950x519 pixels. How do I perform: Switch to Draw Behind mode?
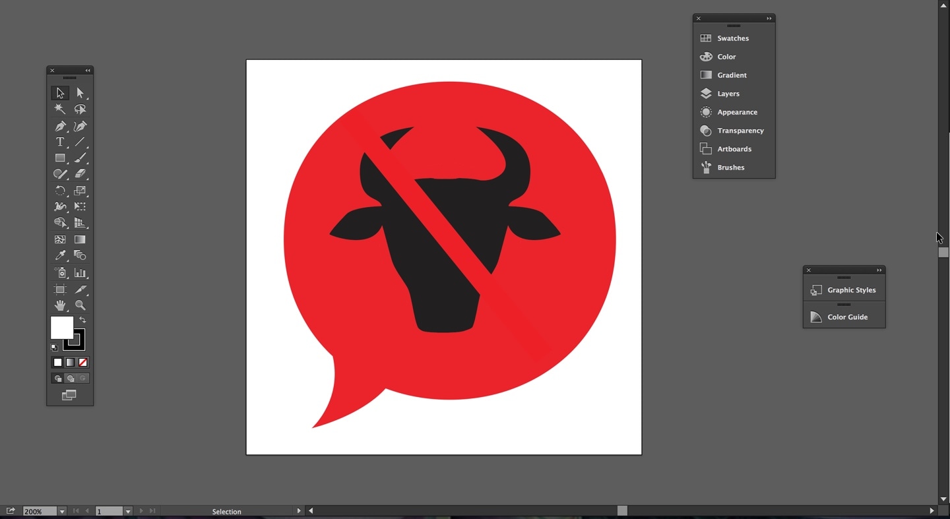pyautogui.click(x=71, y=379)
